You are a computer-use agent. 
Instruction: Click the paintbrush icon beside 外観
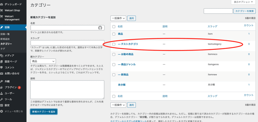click(x=2, y=81)
